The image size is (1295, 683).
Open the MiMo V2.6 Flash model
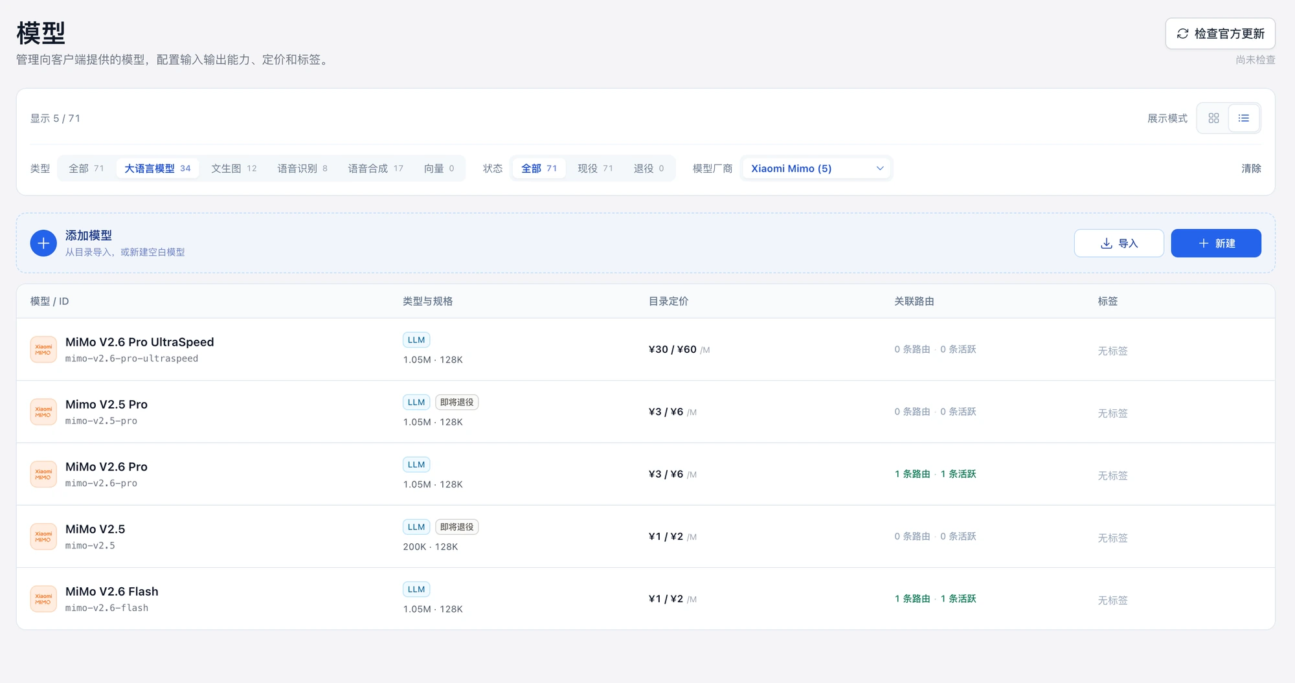pyautogui.click(x=111, y=592)
